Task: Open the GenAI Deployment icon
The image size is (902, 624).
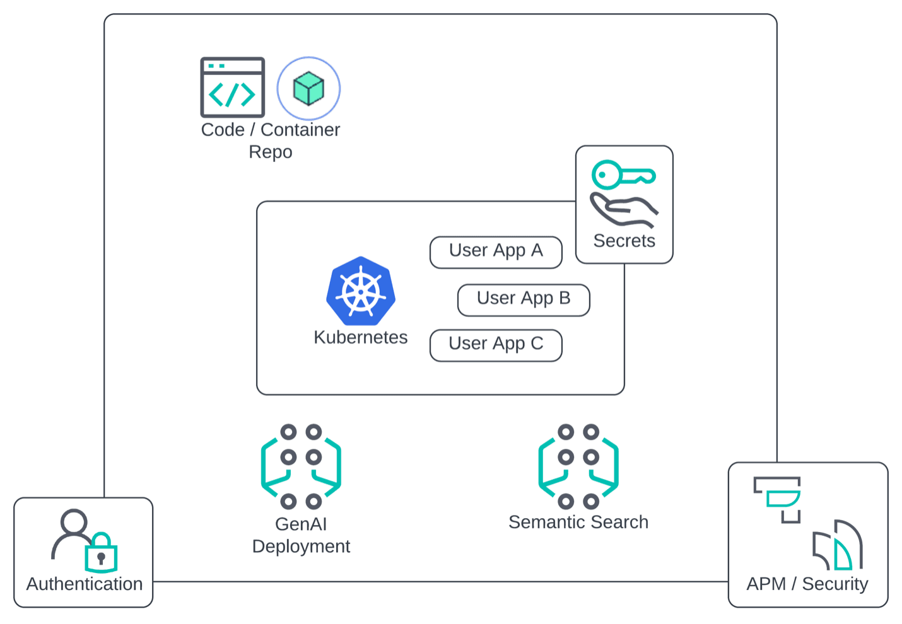Action: (301, 466)
